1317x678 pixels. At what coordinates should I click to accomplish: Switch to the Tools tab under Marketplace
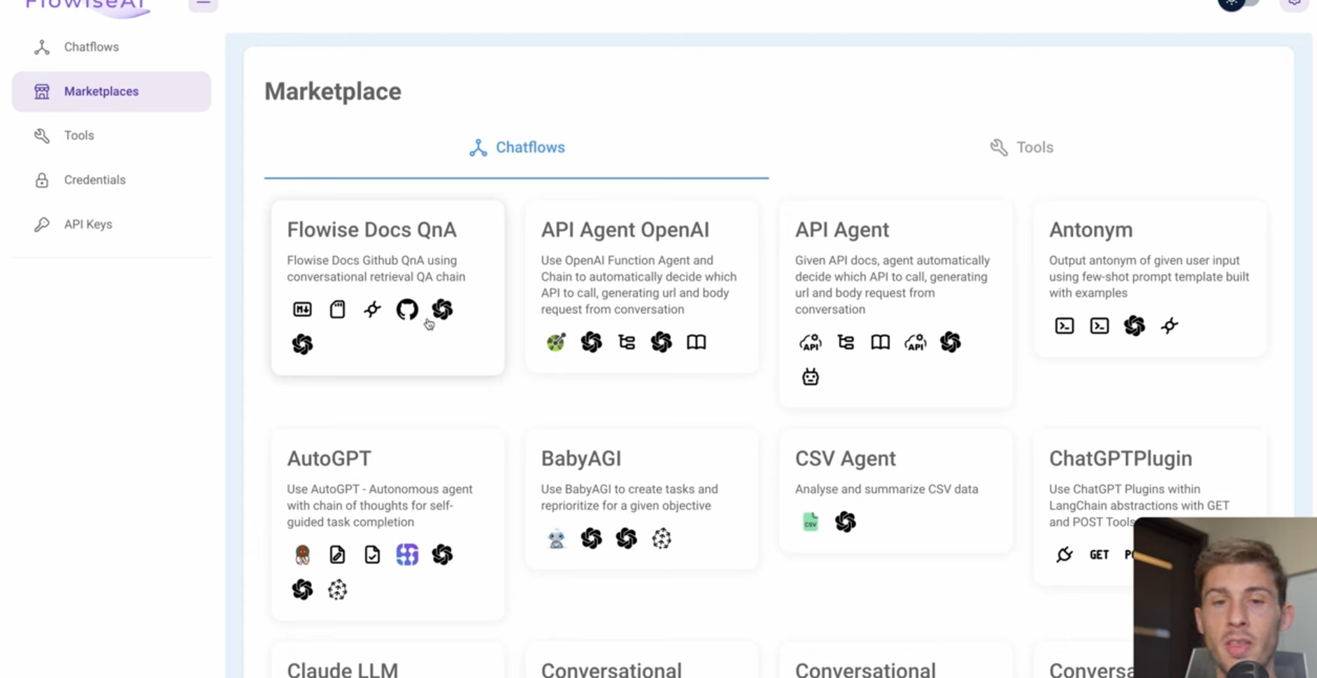(x=1021, y=148)
